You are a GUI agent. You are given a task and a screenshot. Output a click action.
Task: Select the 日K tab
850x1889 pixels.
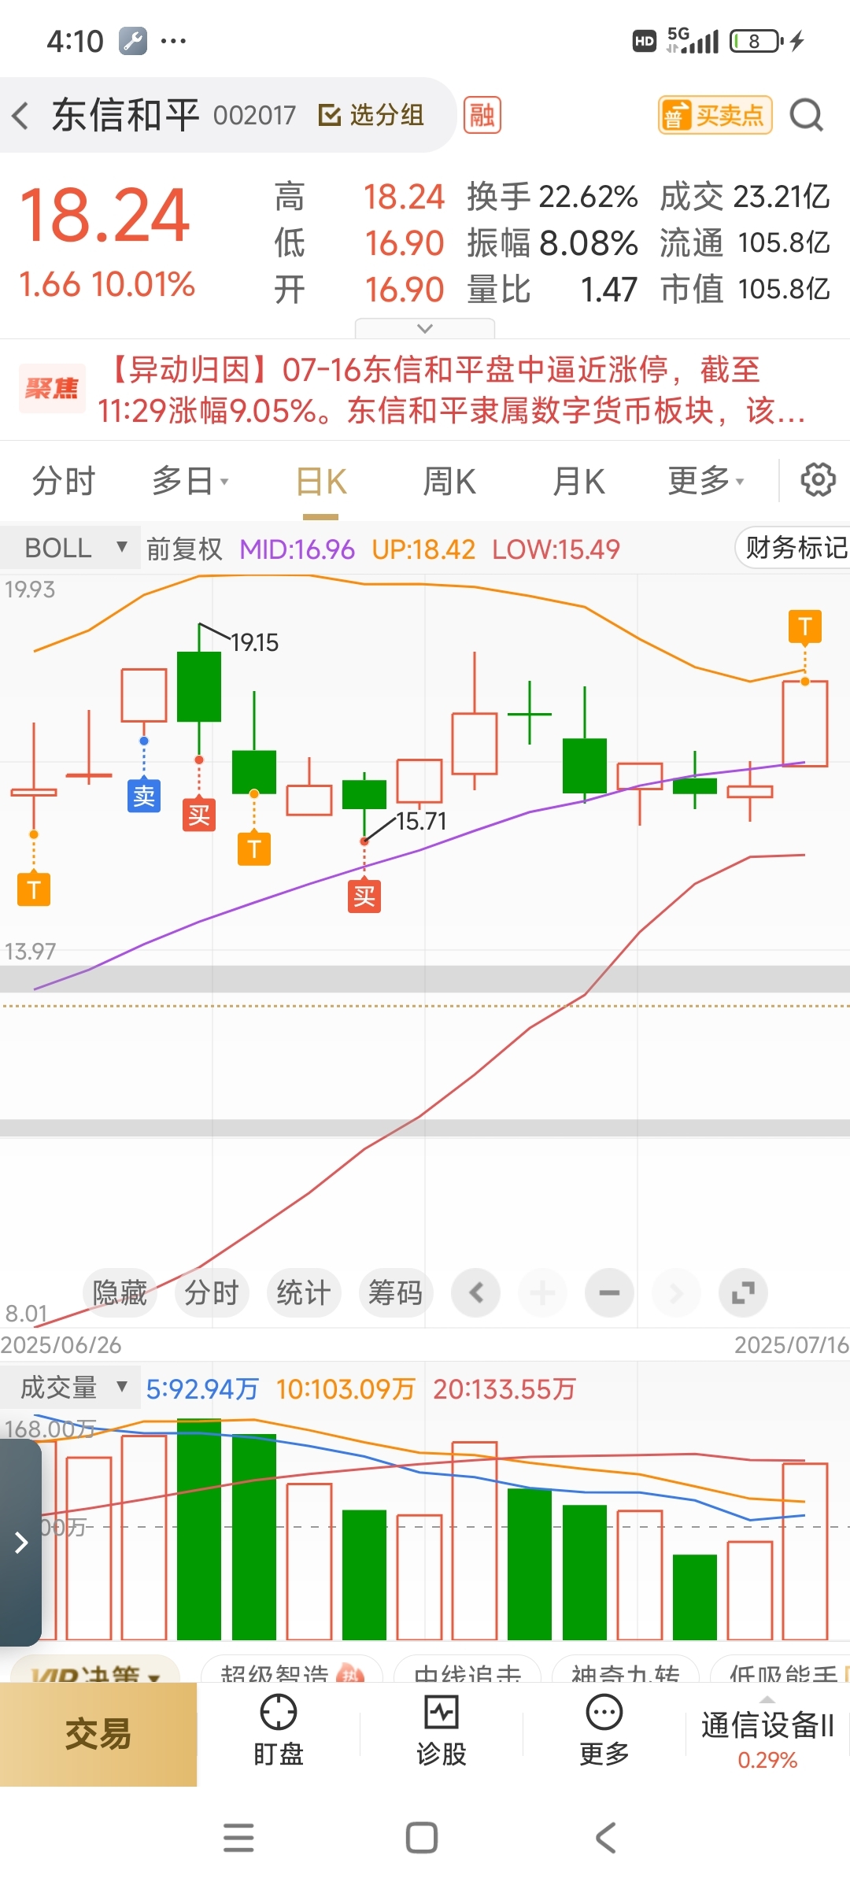[x=321, y=481]
